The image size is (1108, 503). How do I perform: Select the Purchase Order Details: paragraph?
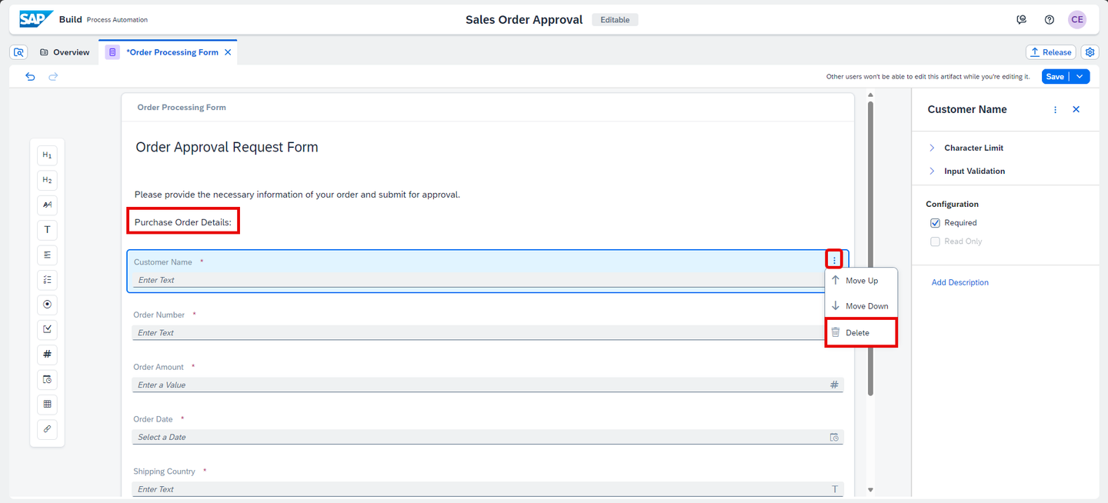[182, 222]
